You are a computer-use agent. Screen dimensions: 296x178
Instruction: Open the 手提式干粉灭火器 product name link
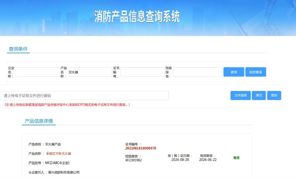(x=58, y=154)
